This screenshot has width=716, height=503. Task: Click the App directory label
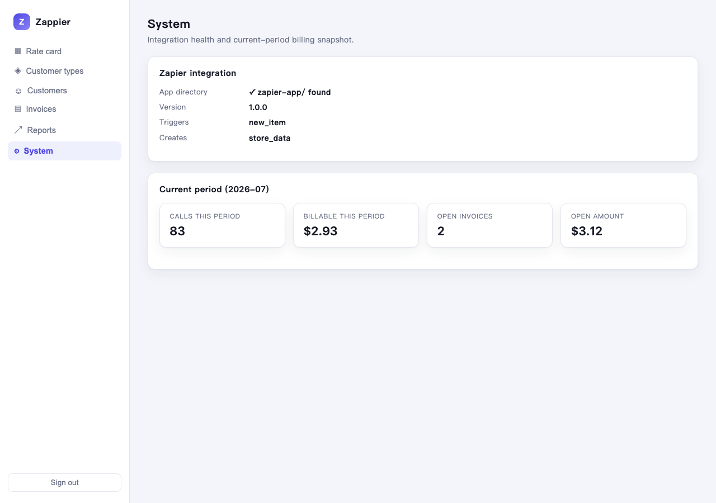[x=183, y=92]
